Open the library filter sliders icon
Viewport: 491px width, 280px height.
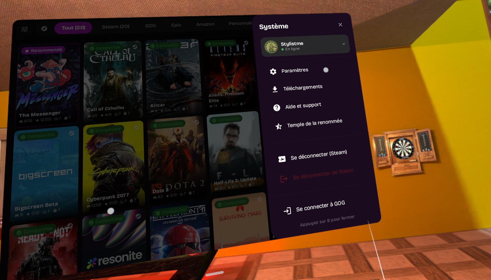pyautogui.click(x=25, y=29)
